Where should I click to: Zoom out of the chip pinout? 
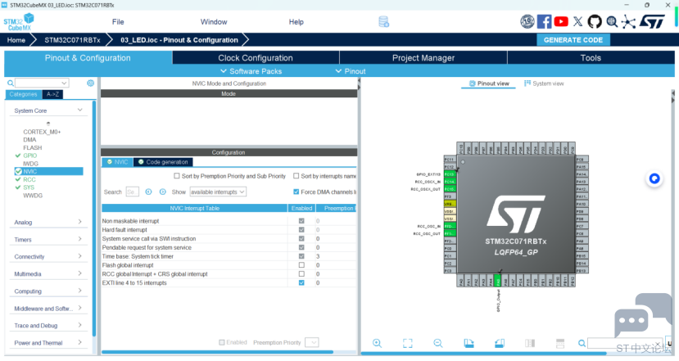(438, 343)
